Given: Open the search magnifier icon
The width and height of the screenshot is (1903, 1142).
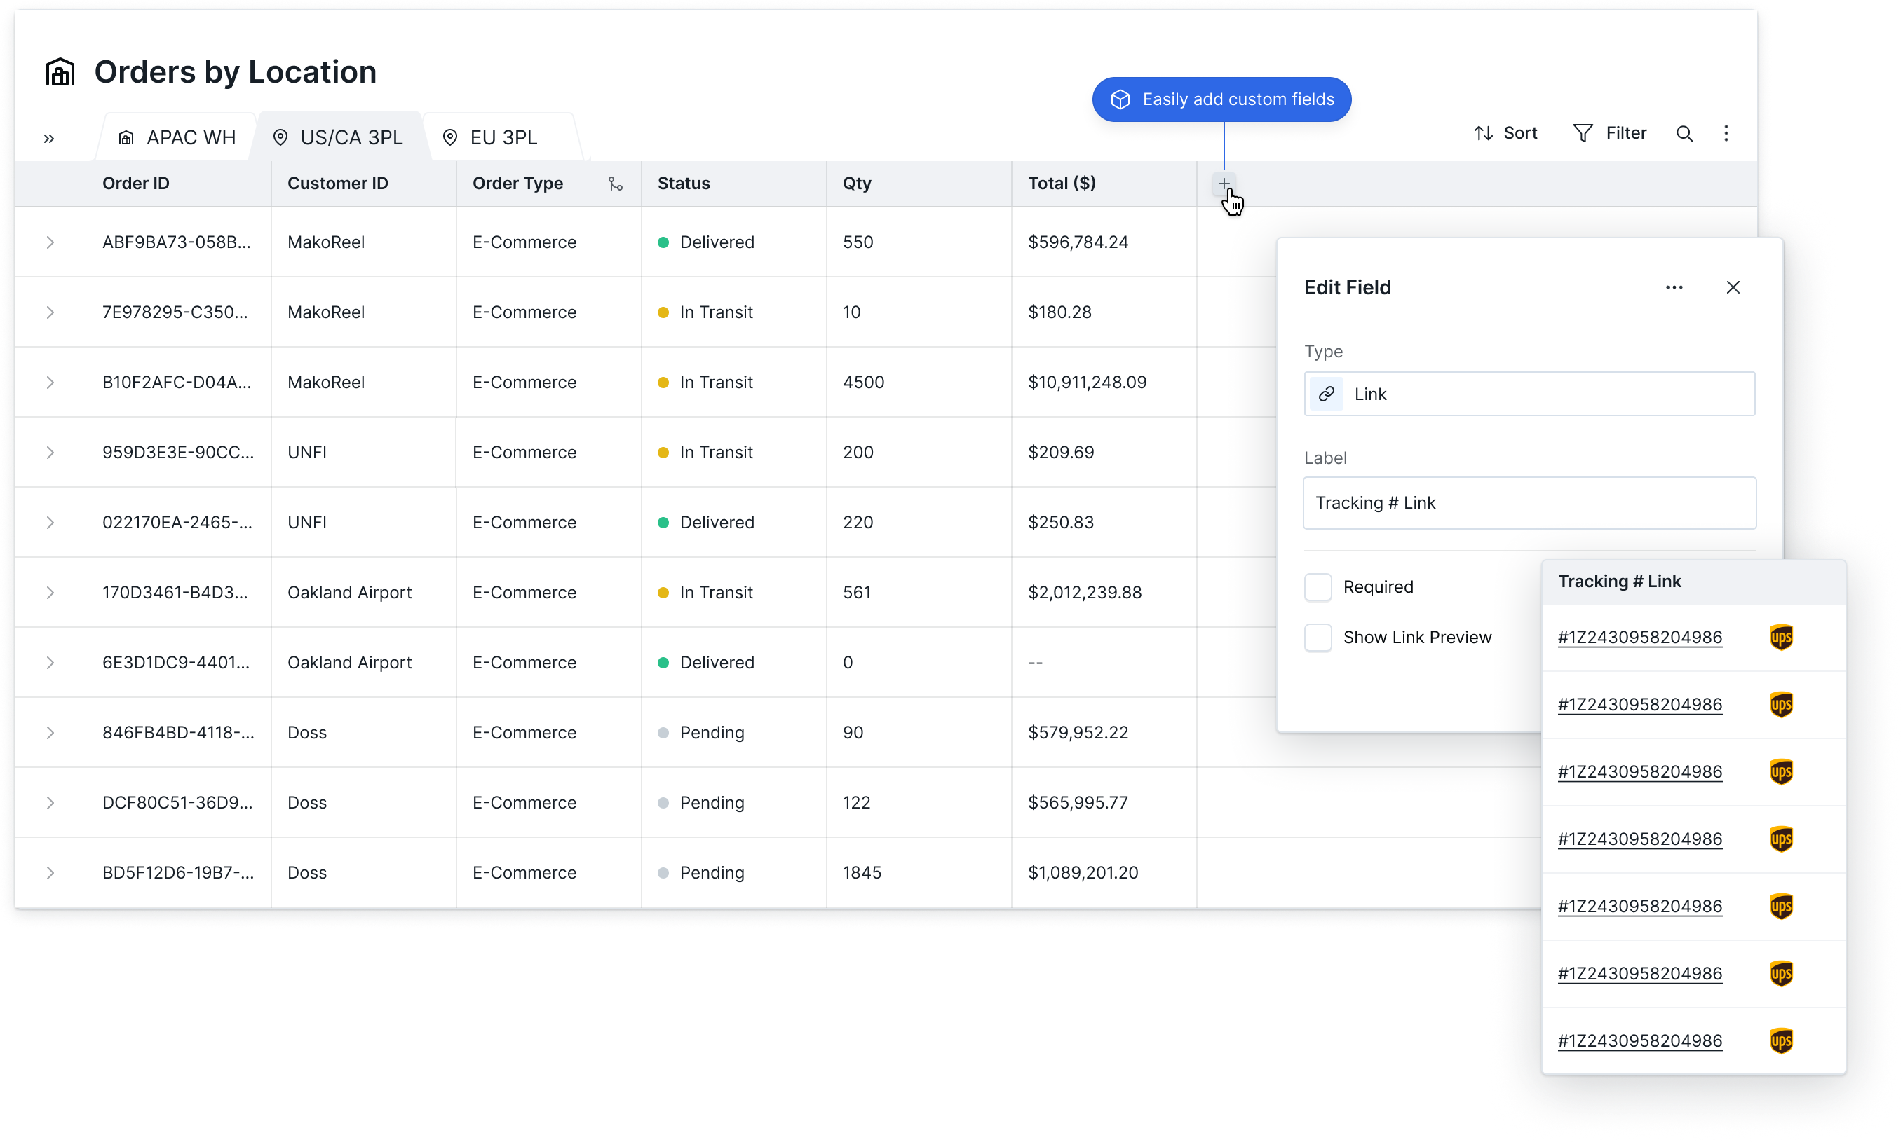Looking at the screenshot, I should pos(1684,134).
